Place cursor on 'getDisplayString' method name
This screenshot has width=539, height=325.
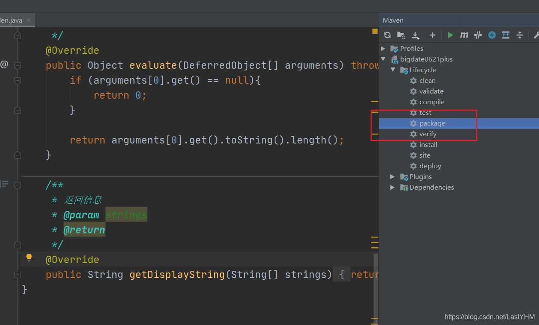point(177,275)
